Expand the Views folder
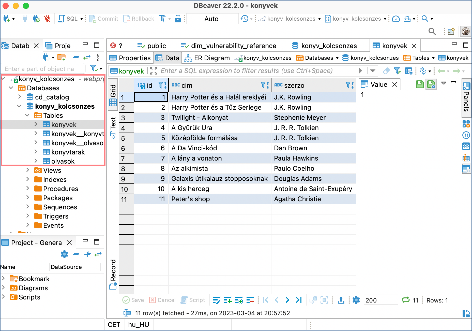472x331 pixels. [28, 170]
